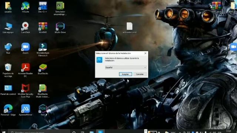Open the Red network icon

(x=8, y=48)
